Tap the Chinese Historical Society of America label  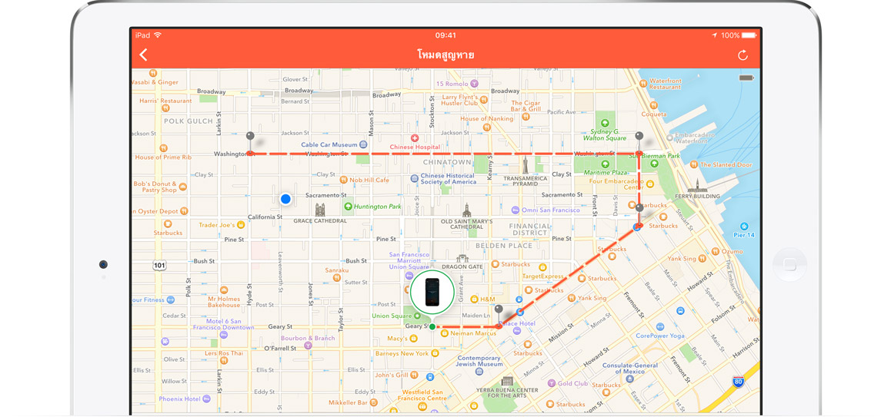point(449,179)
